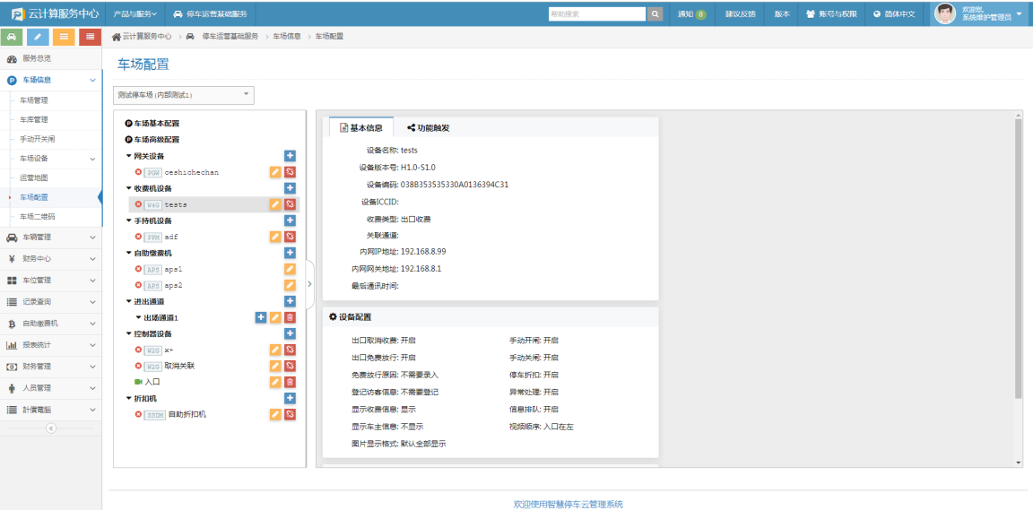Click 停车运营基础服务 in top navigation

[210, 13]
